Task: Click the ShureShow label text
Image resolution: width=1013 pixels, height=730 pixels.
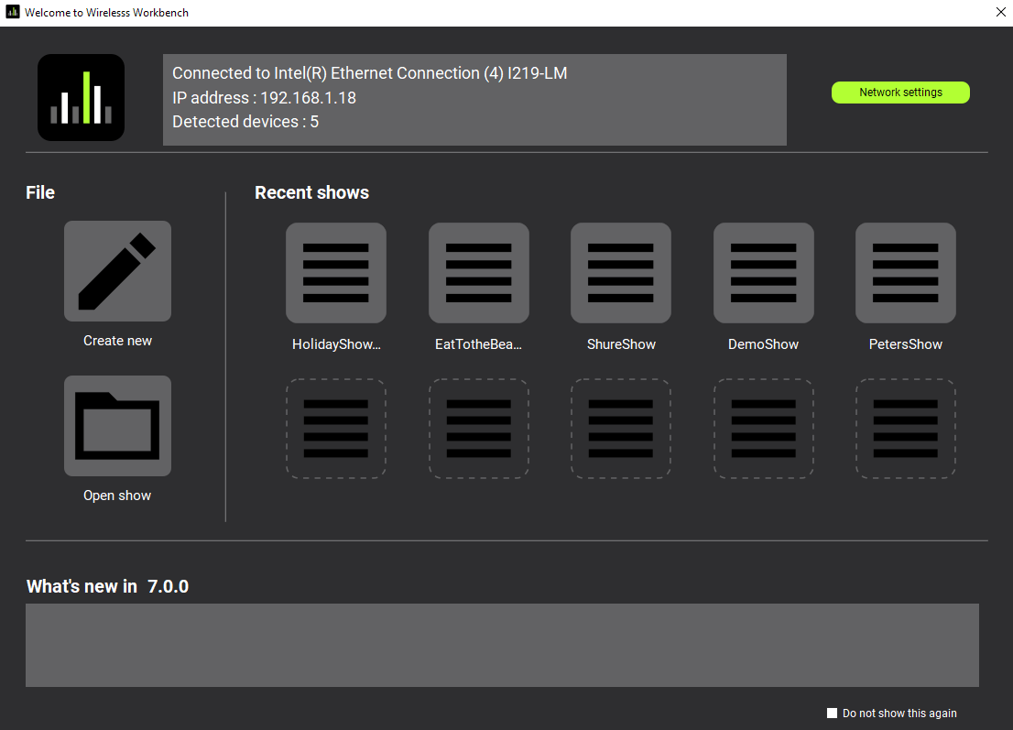Action: coord(621,343)
